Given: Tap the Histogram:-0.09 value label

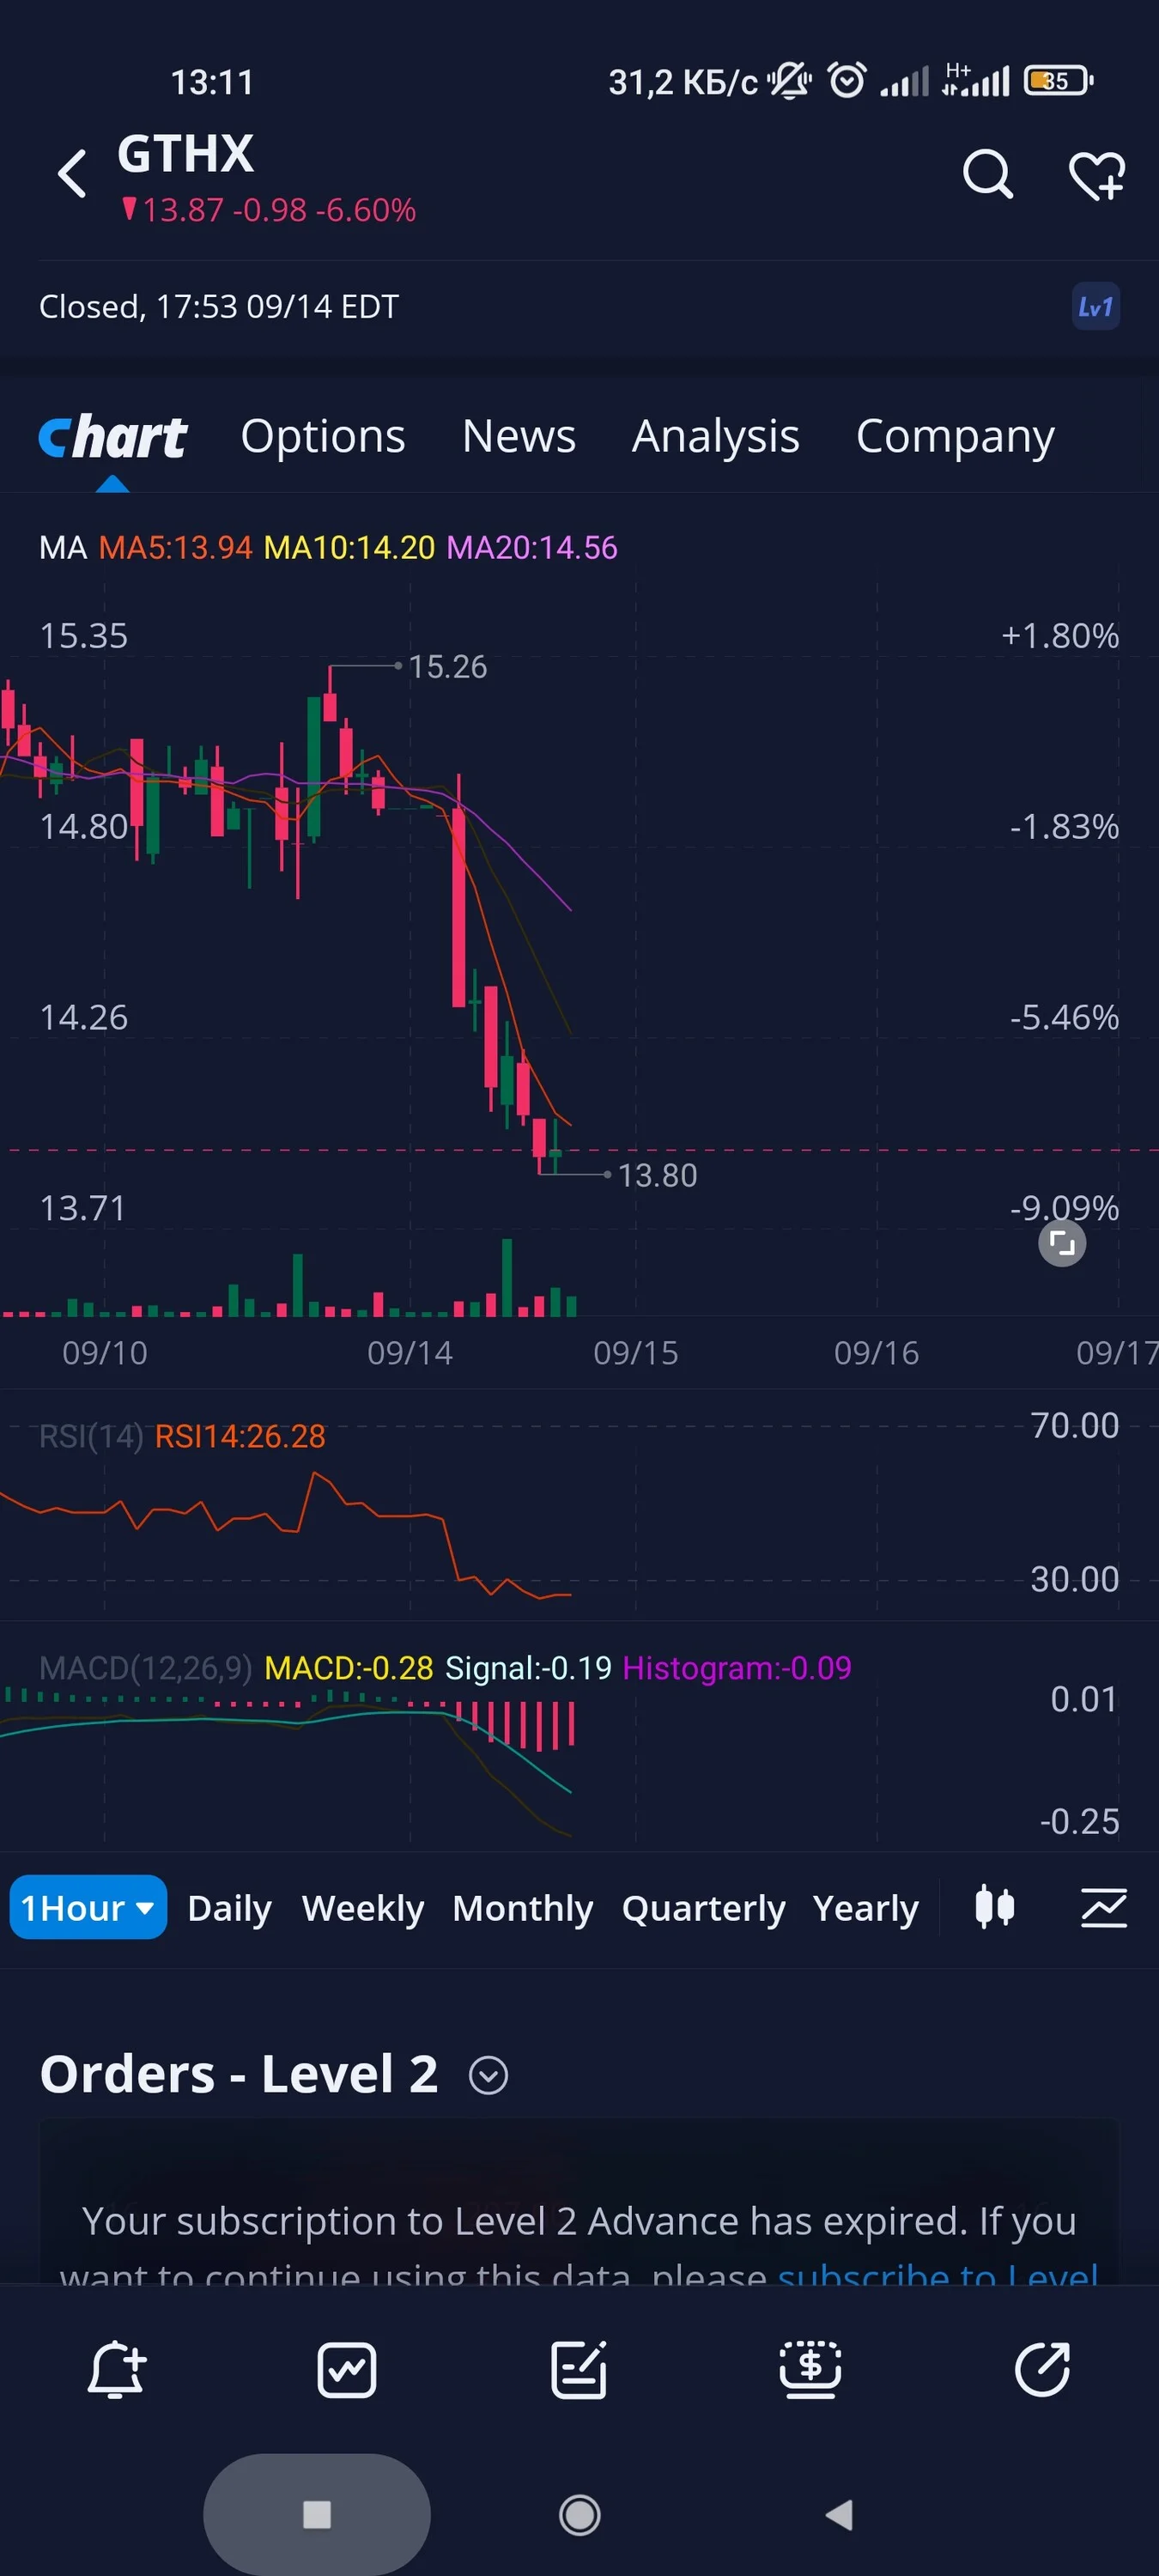Looking at the screenshot, I should click(737, 1668).
